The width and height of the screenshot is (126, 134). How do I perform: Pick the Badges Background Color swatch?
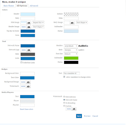(27, 74)
